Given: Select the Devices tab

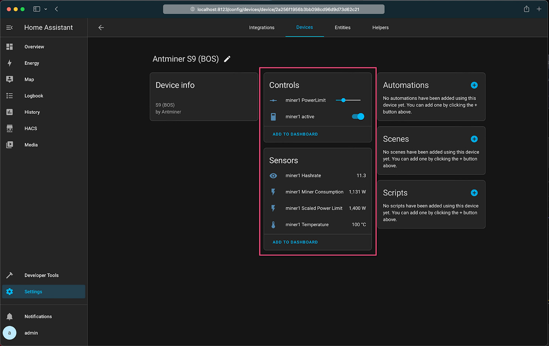Looking at the screenshot, I should pyautogui.click(x=305, y=27).
